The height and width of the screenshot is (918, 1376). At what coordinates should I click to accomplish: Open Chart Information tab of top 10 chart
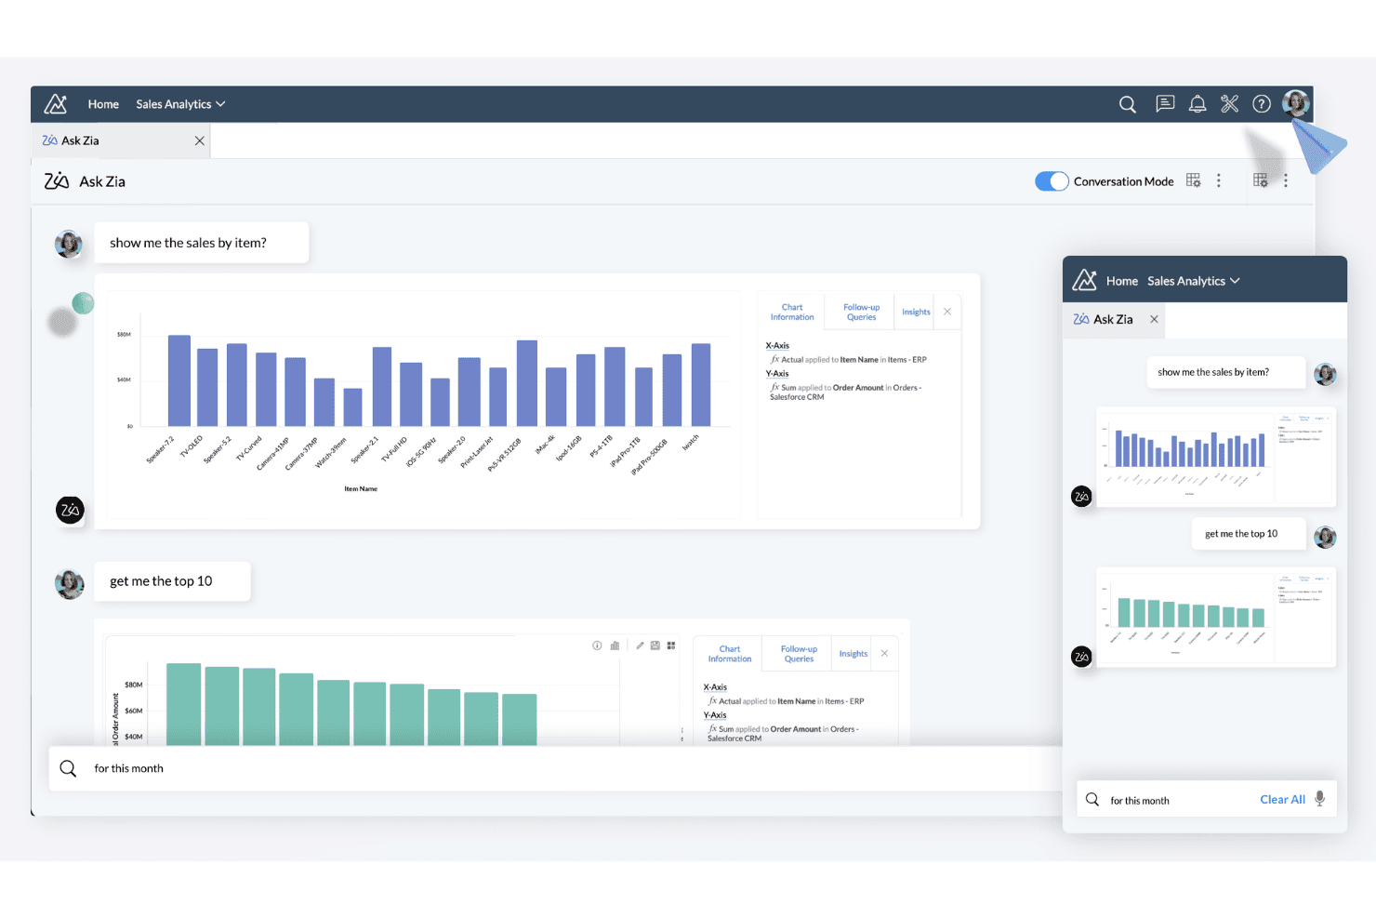730,654
